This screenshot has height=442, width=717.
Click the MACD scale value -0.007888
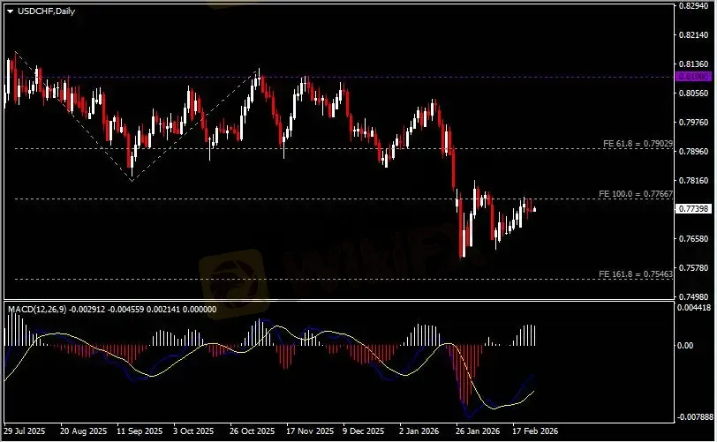pyautogui.click(x=693, y=418)
